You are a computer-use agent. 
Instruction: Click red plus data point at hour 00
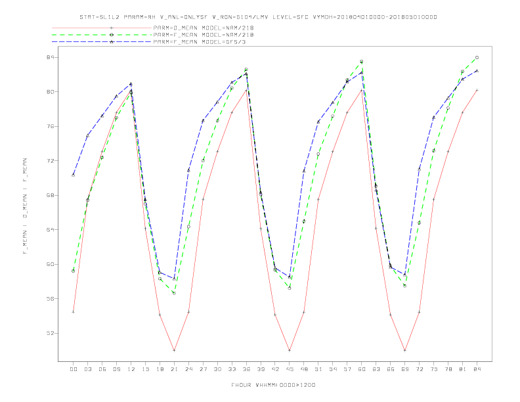point(74,312)
